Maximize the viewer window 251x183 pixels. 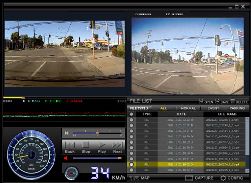pyautogui.click(x=236, y=7)
